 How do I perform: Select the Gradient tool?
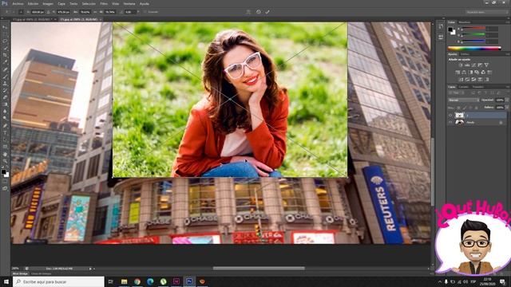pyautogui.click(x=5, y=104)
